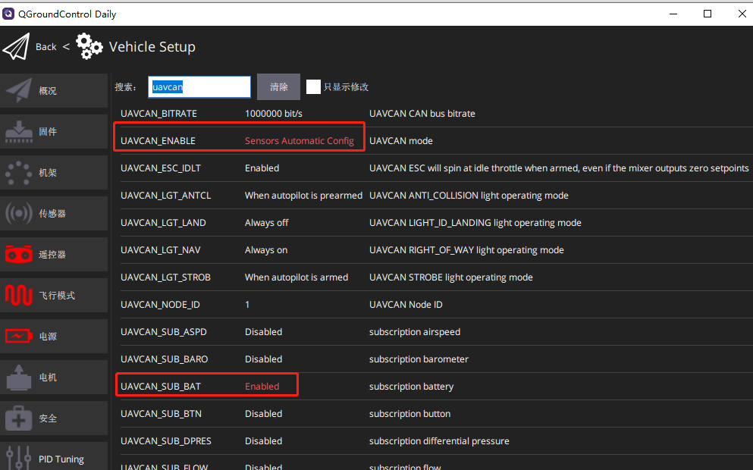Image resolution: width=753 pixels, height=470 pixels.
Task: Click the 机架 airframe dots icon
Action: point(19,172)
